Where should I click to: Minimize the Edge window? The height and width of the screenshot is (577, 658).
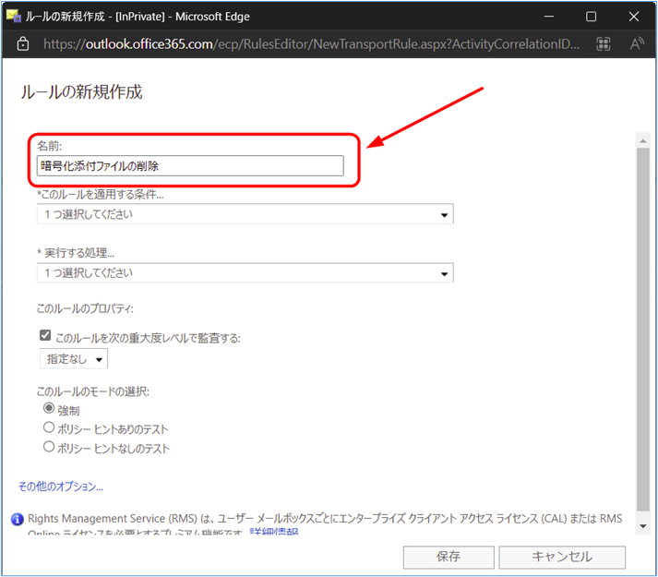point(548,17)
